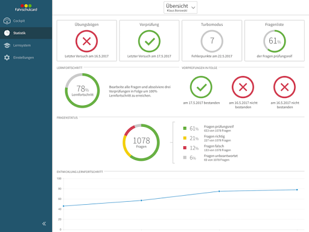Click the red X in the Übungsbögen card
309x232 pixels.
coord(87,41)
